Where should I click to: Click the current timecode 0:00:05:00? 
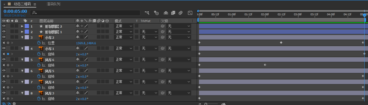click(x=15, y=11)
